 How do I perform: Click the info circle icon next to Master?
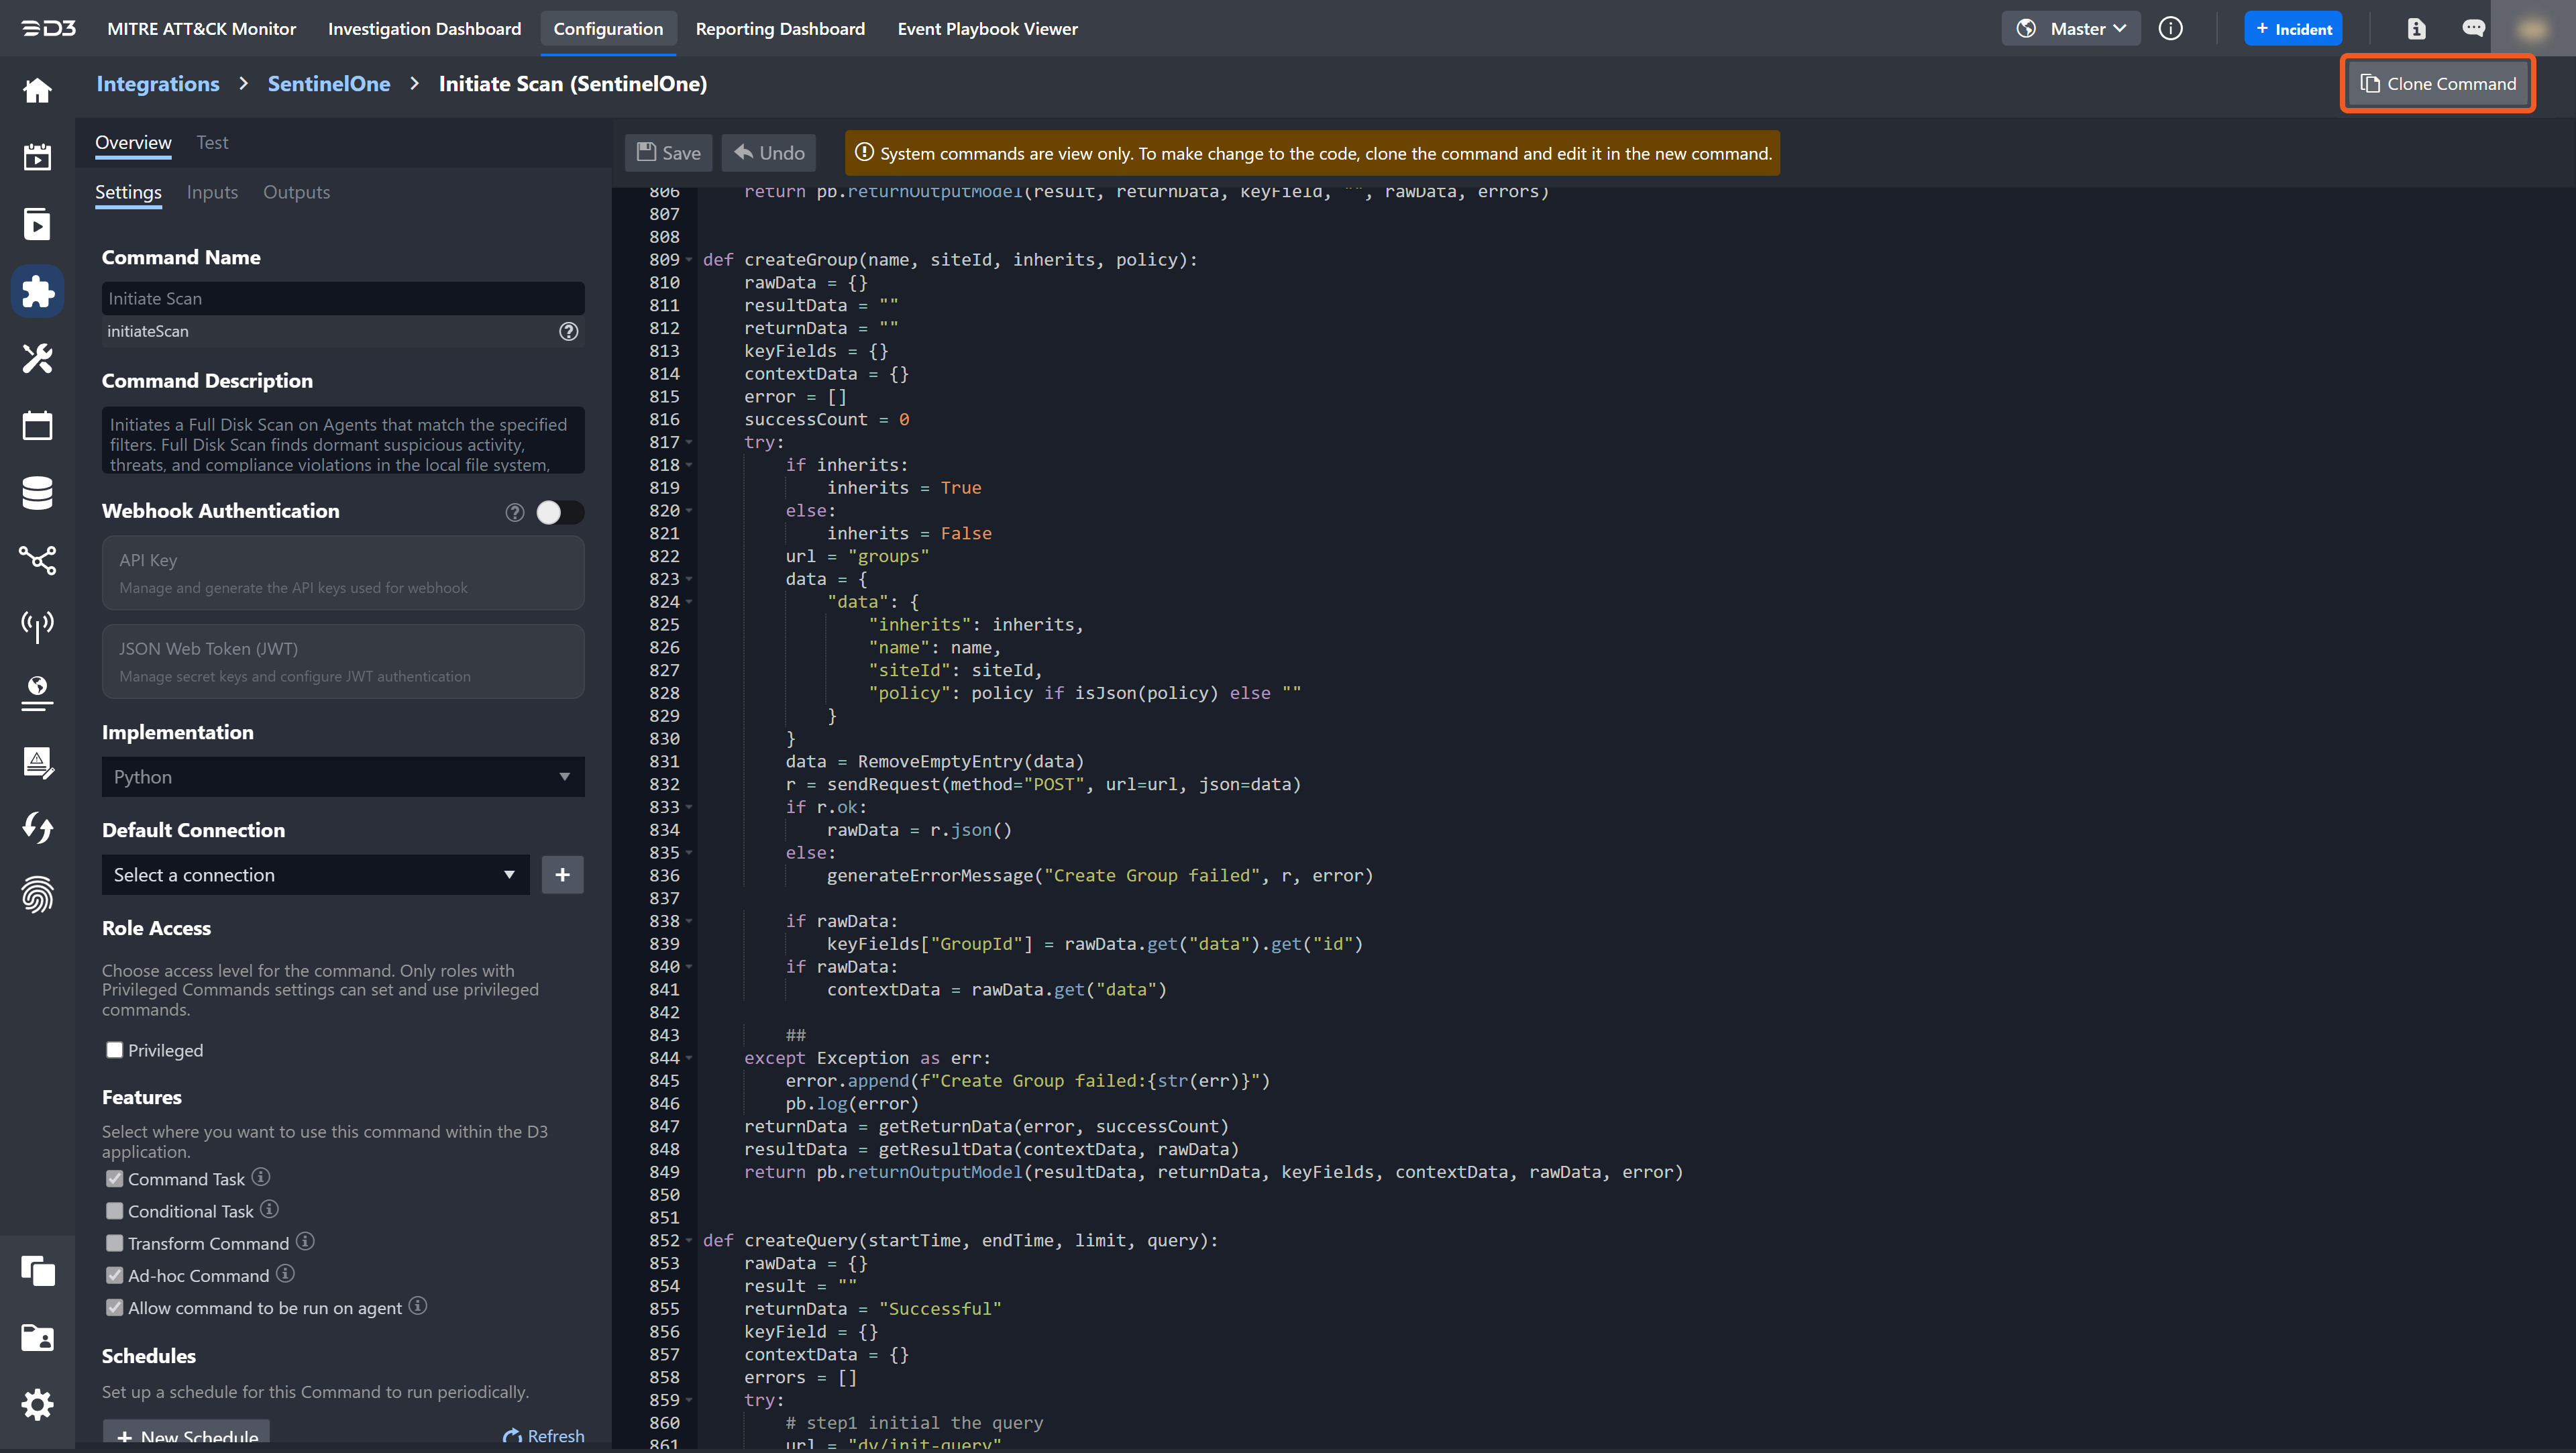[x=2170, y=29]
